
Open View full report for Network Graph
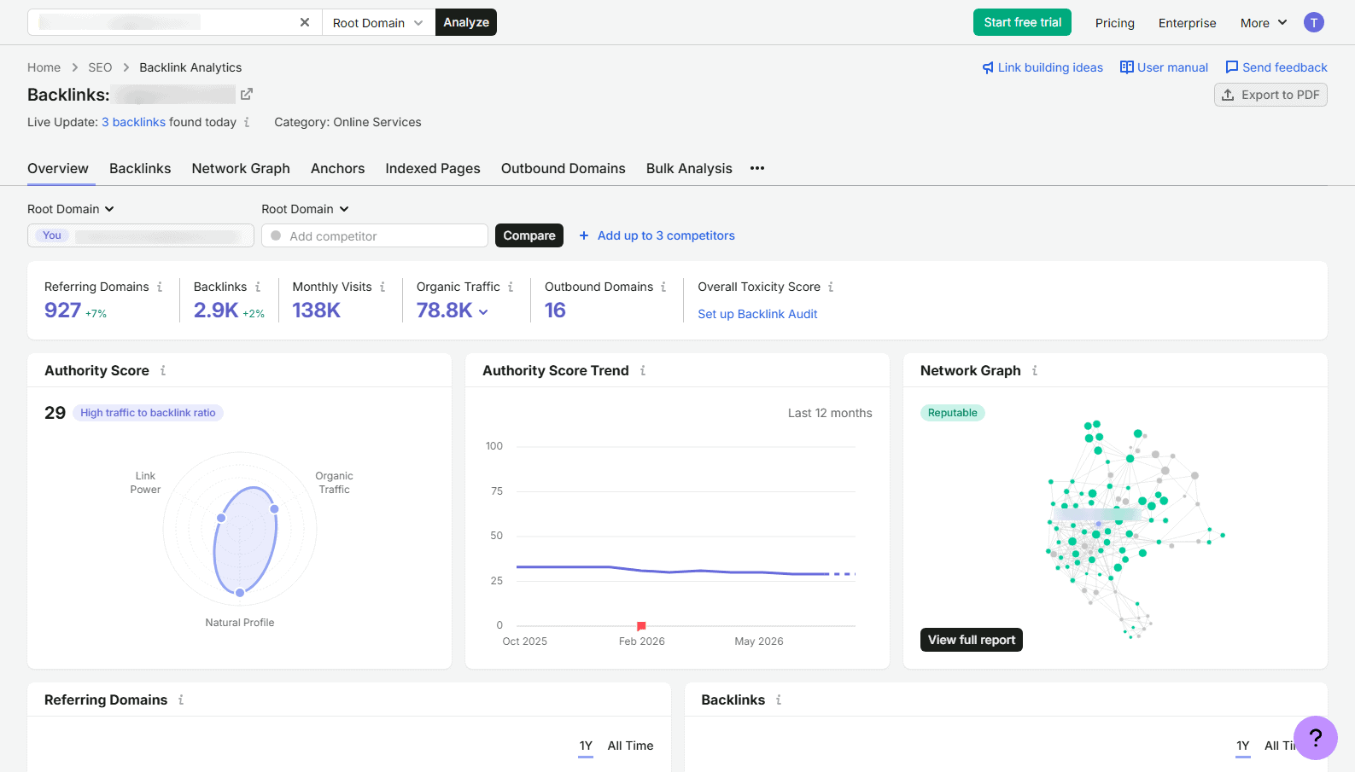pyautogui.click(x=972, y=640)
